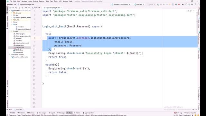
Task: Open the App Inspection tool window
Action: click(x=88, y=113)
